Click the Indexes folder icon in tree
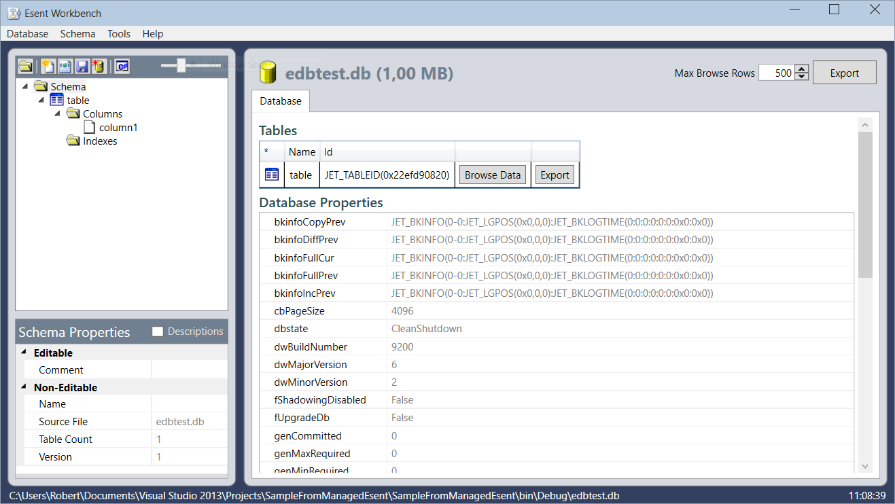The width and height of the screenshot is (895, 504). (x=73, y=141)
